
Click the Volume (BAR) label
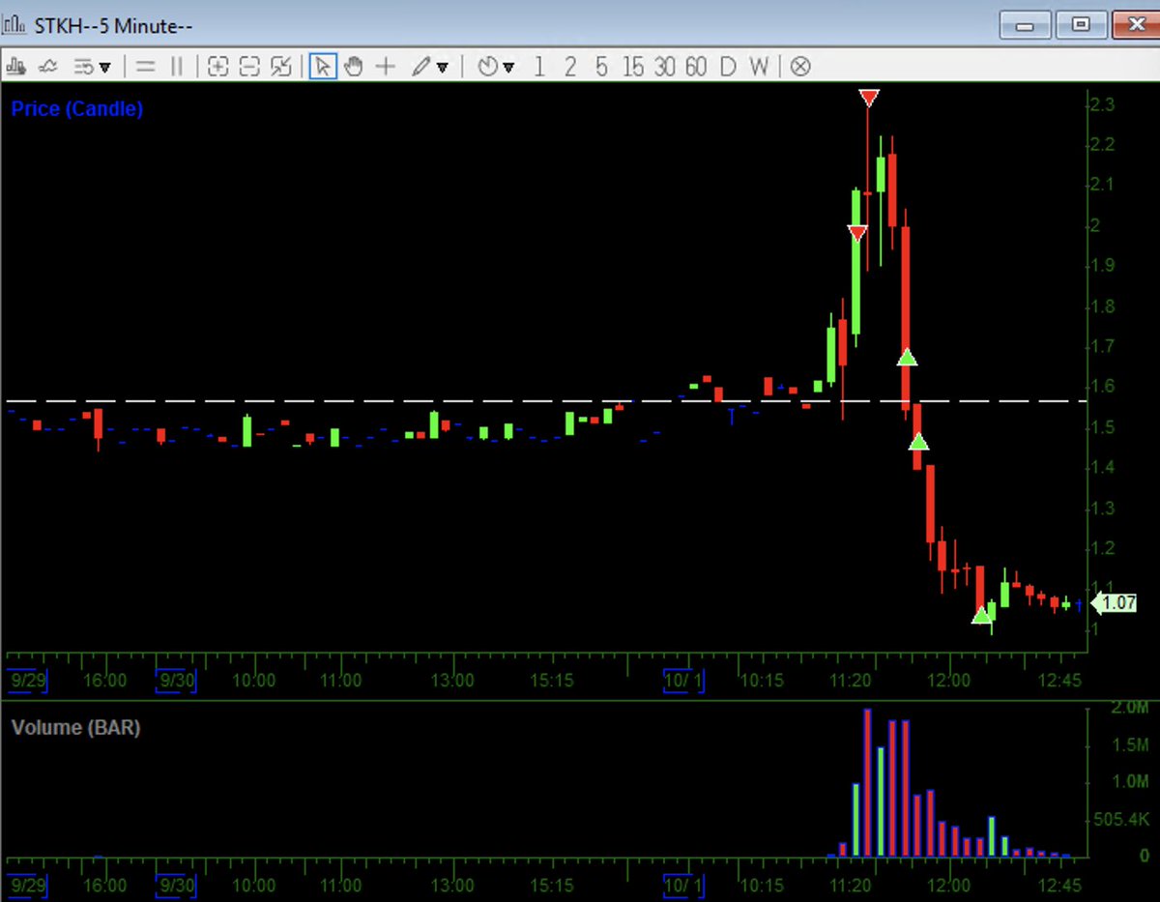coord(75,727)
